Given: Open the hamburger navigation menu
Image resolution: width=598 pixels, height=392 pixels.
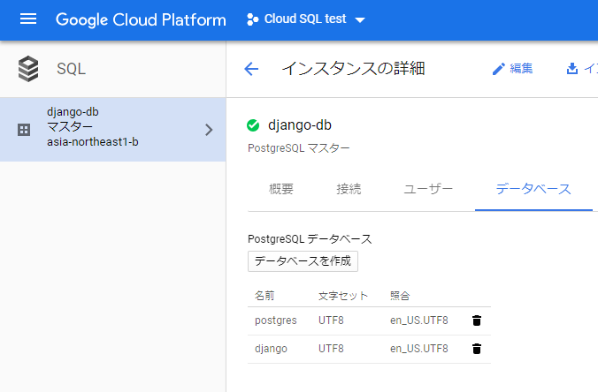Looking at the screenshot, I should tap(28, 19).
